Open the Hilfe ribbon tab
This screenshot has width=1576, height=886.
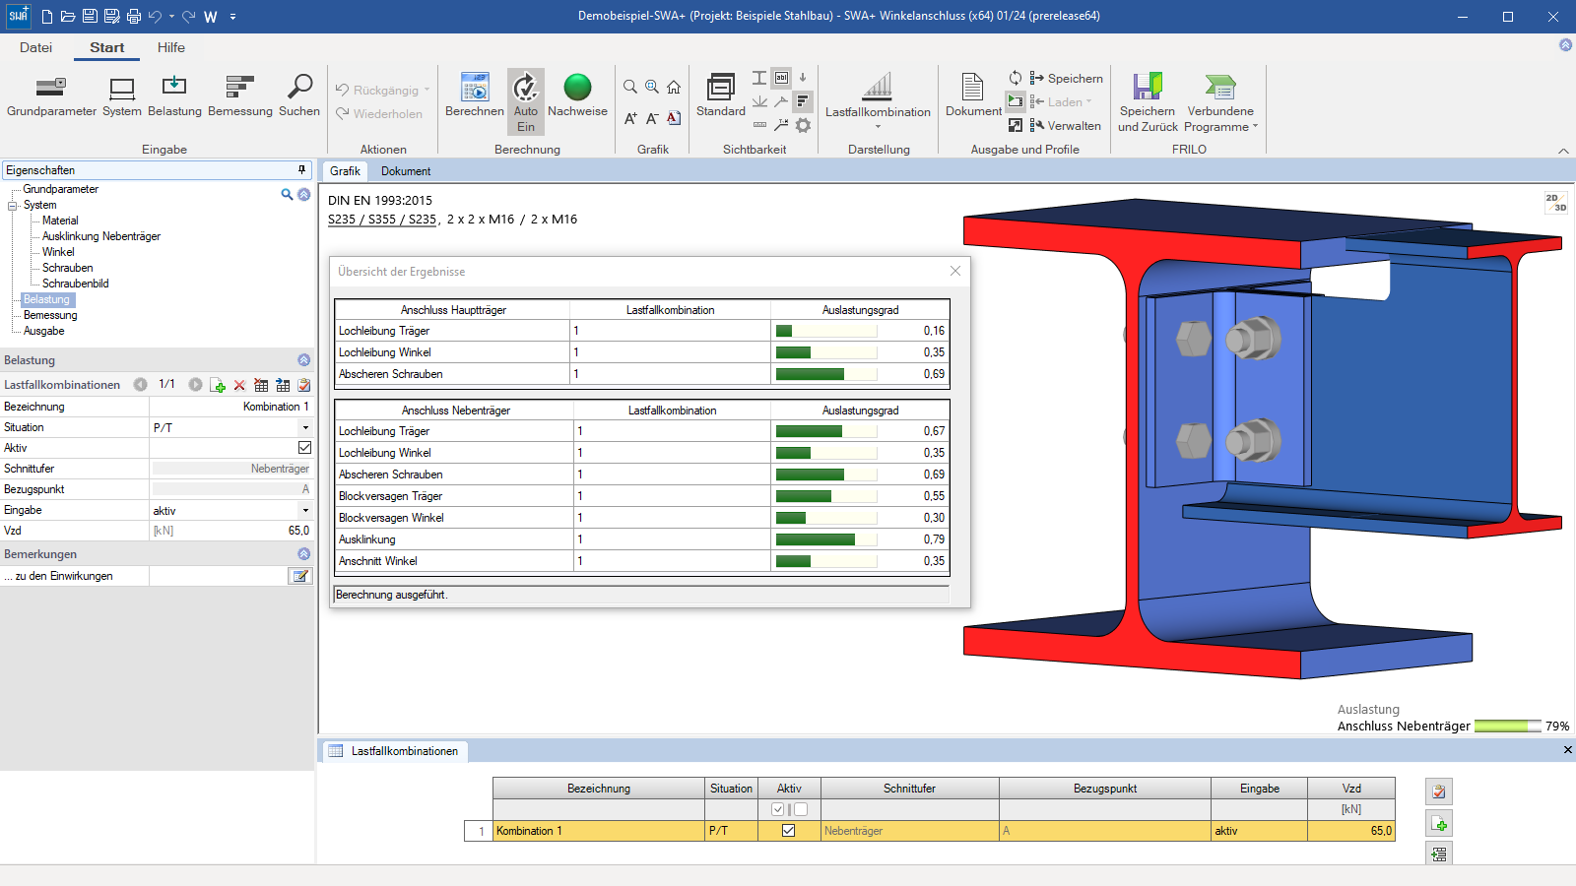171,47
